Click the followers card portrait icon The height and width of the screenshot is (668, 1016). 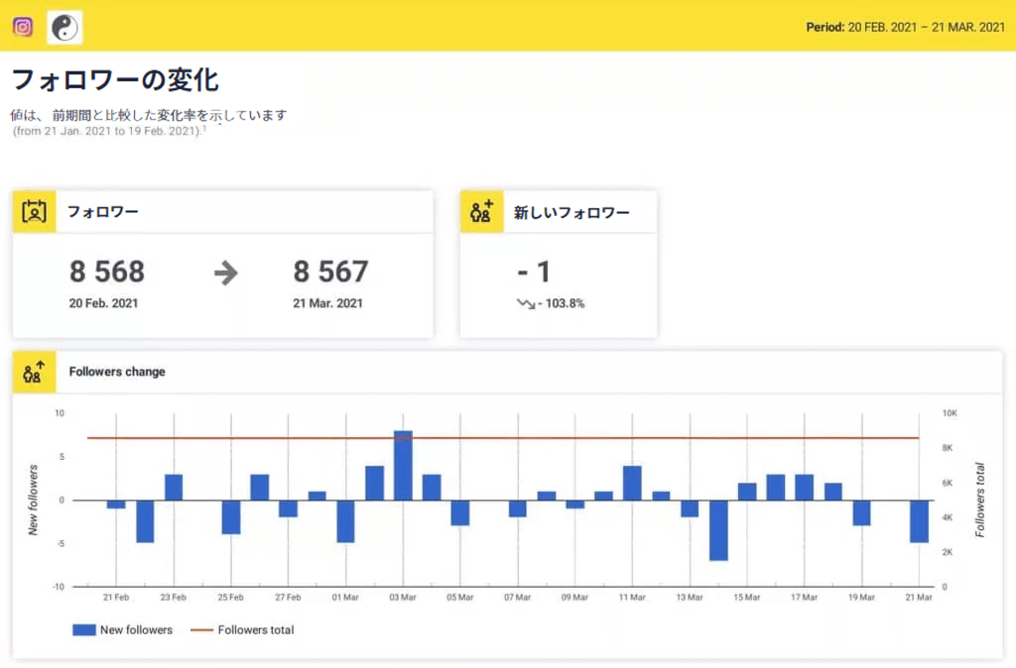[x=34, y=212]
